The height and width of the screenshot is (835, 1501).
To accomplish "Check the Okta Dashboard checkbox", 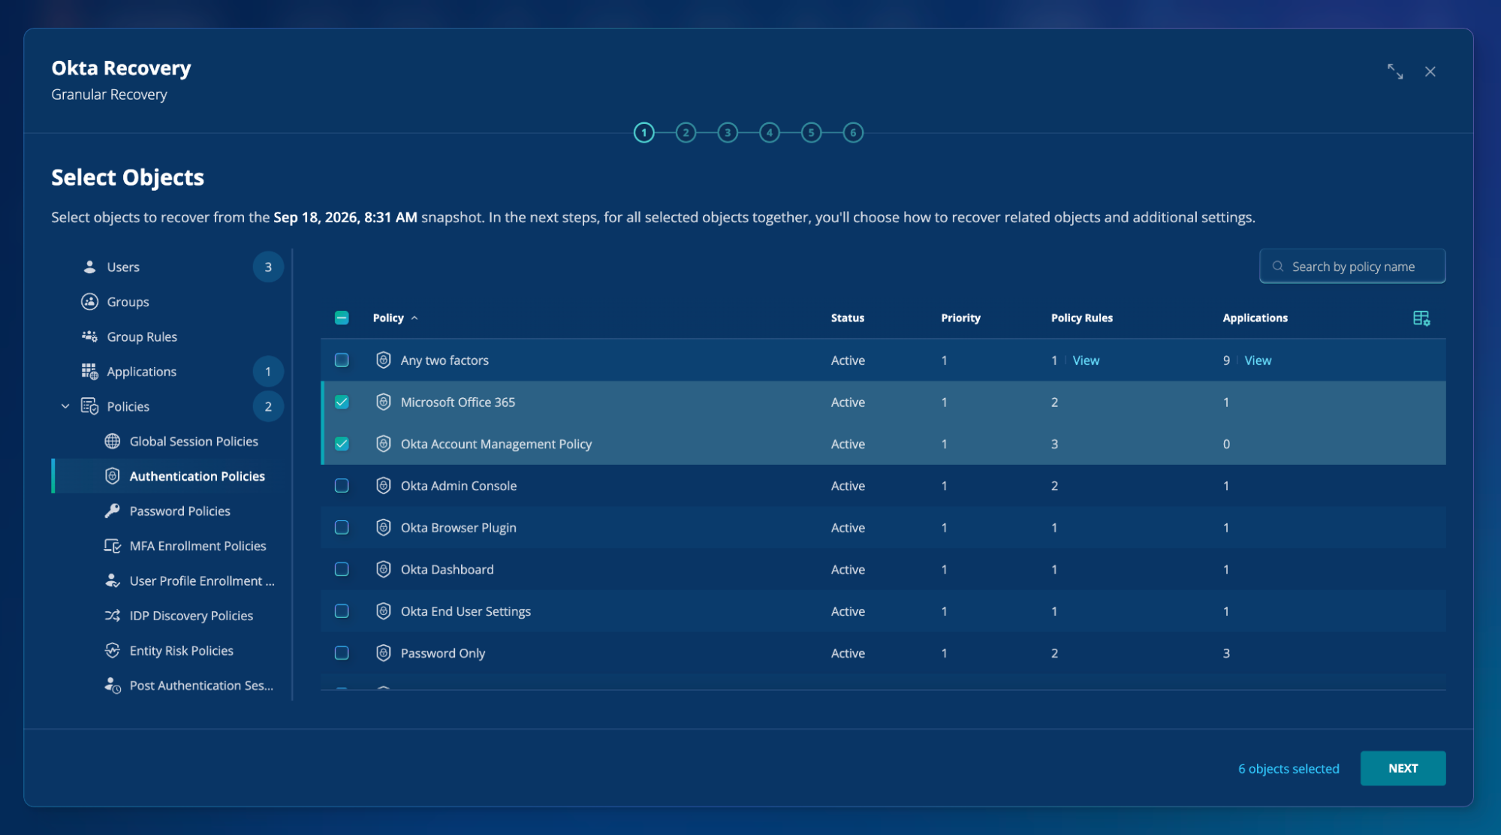I will pos(342,569).
